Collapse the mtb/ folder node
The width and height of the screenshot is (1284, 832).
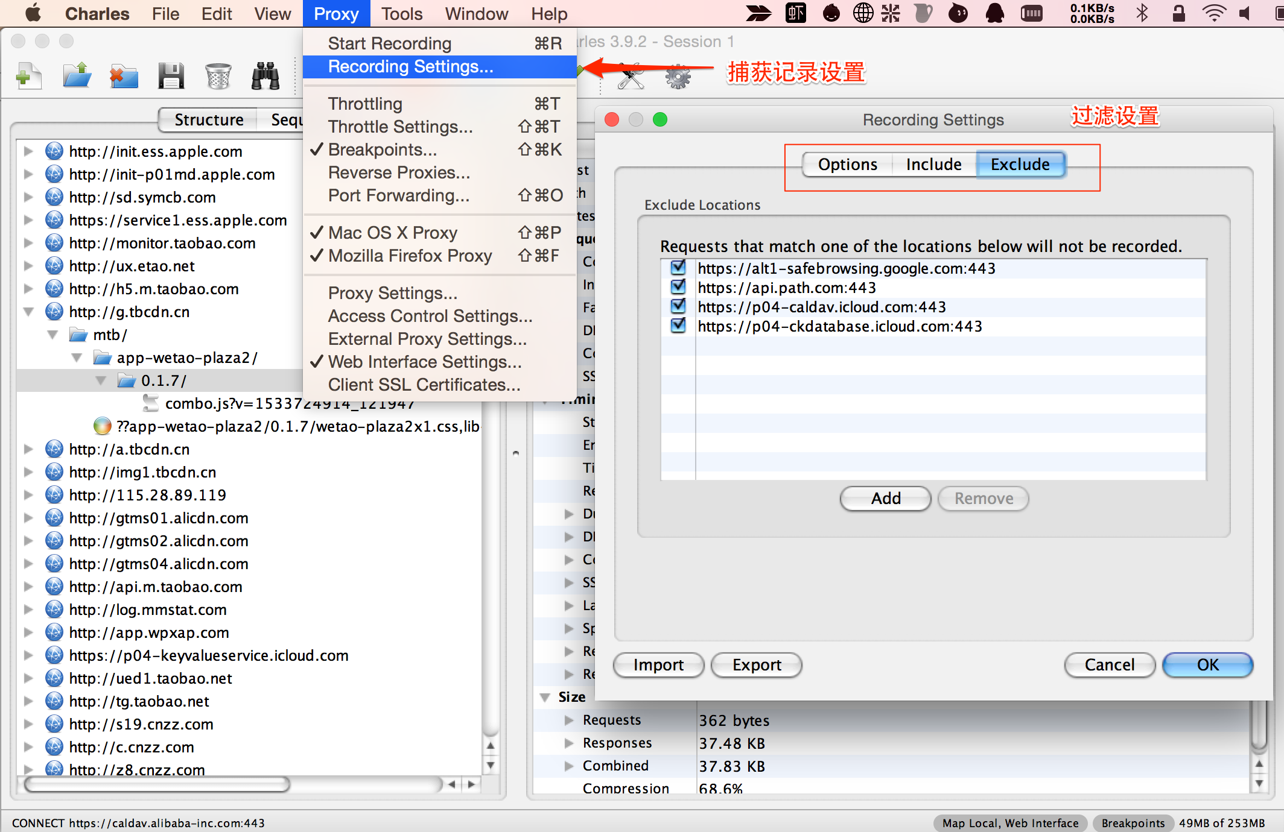click(x=52, y=335)
